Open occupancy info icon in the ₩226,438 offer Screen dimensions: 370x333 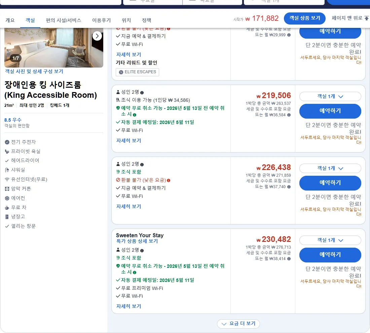[x=142, y=165]
